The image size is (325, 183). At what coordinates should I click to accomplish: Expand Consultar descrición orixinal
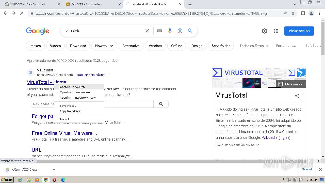pyautogui.click(x=237, y=145)
